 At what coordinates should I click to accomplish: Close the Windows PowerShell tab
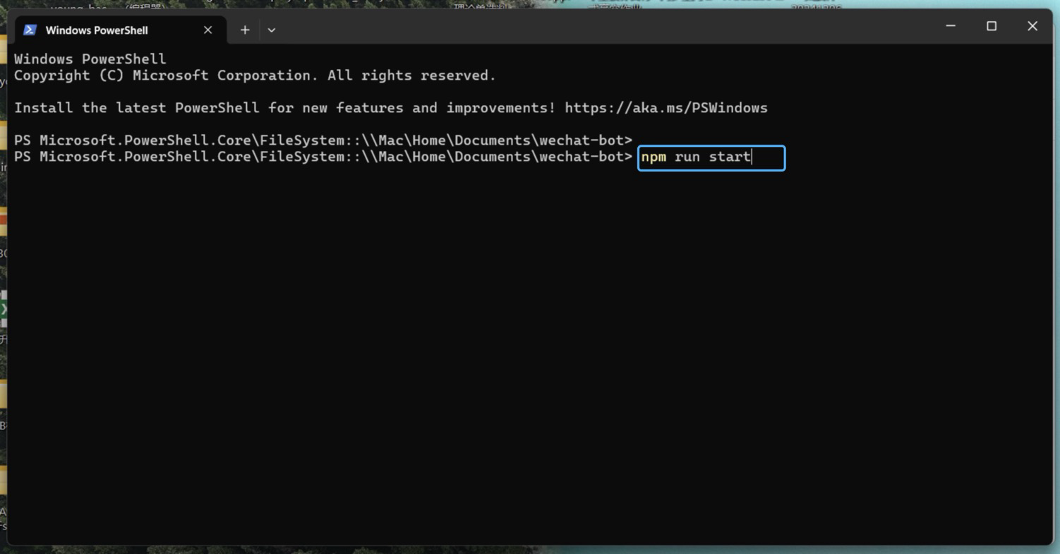pyautogui.click(x=207, y=30)
